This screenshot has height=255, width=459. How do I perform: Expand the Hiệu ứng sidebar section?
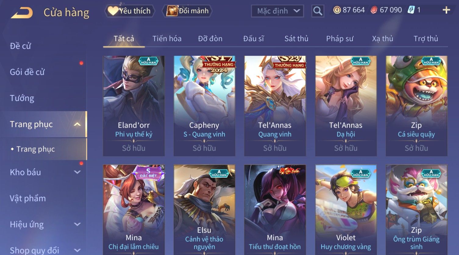[x=77, y=225]
